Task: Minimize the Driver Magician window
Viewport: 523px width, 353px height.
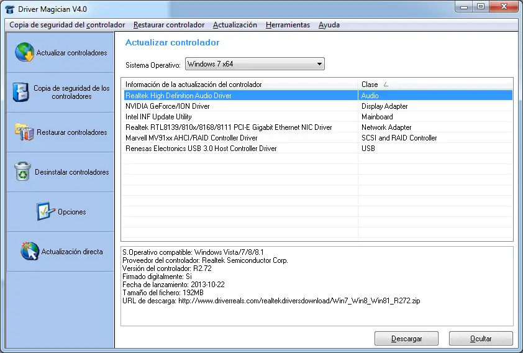Action: click(464, 7)
